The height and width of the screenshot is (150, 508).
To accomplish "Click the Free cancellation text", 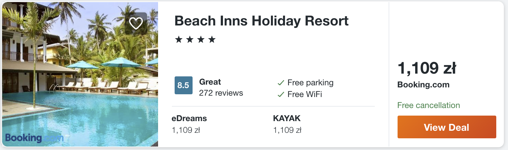I will tap(428, 105).
